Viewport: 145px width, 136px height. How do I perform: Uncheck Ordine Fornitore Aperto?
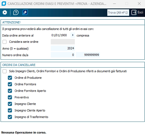pyautogui.click(x=10, y=91)
